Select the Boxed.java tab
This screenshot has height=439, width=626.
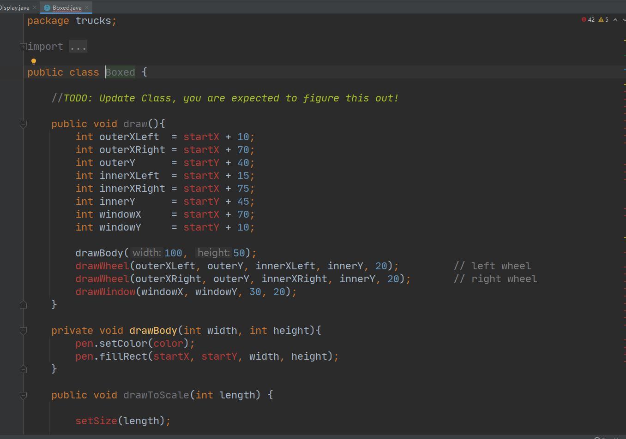point(67,7)
